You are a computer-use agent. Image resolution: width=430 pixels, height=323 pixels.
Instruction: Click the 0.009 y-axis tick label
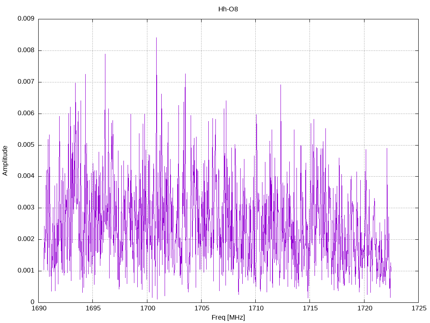click(26, 19)
